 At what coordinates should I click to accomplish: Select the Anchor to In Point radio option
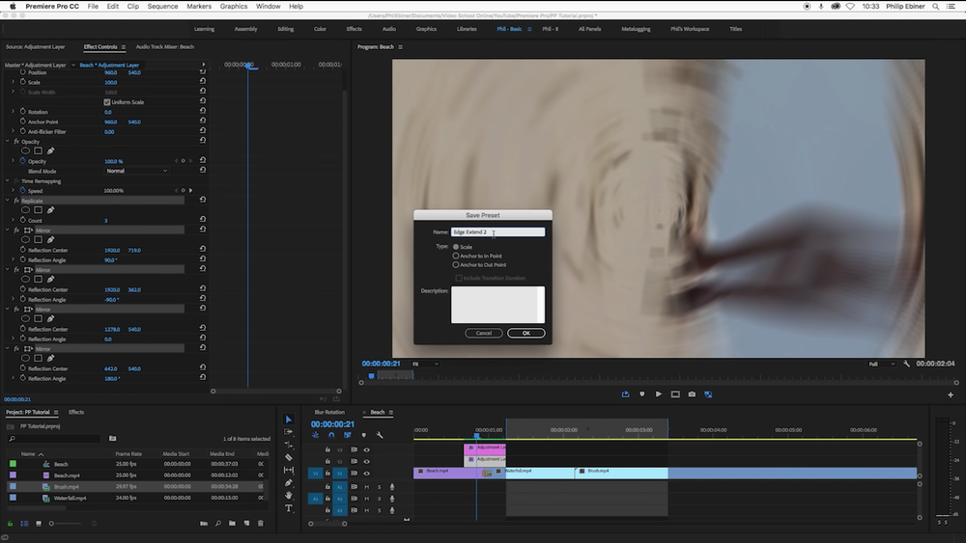coord(456,256)
